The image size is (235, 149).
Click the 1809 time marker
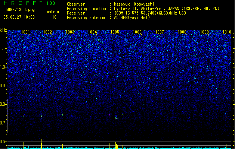205,32
